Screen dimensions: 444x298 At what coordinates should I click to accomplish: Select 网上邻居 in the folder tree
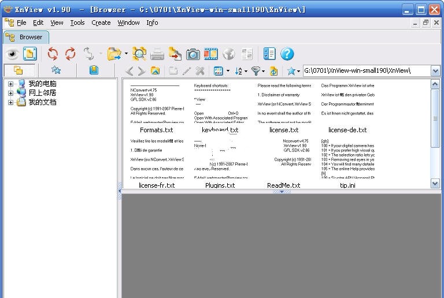pyautogui.click(x=42, y=93)
